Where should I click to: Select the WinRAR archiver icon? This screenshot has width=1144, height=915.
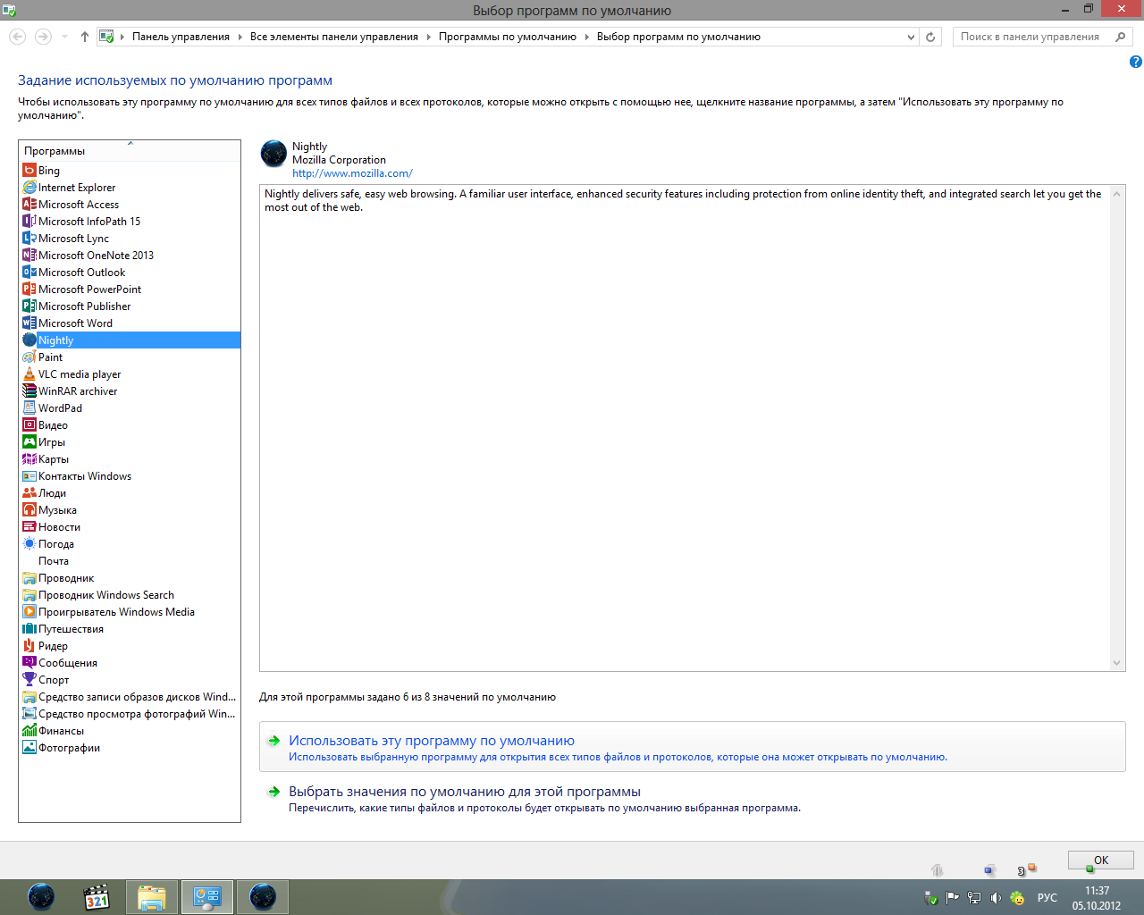pos(29,391)
